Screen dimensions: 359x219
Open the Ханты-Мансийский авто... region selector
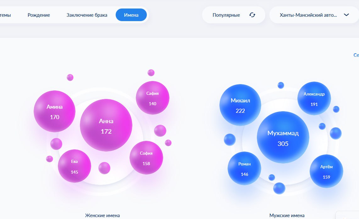pos(308,15)
